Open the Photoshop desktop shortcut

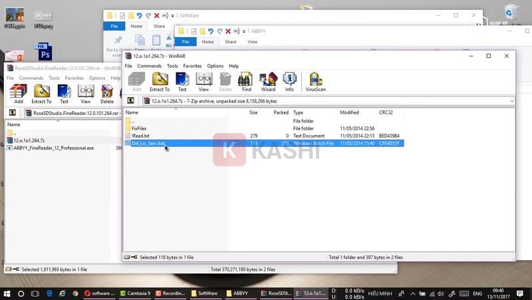[x=44, y=51]
